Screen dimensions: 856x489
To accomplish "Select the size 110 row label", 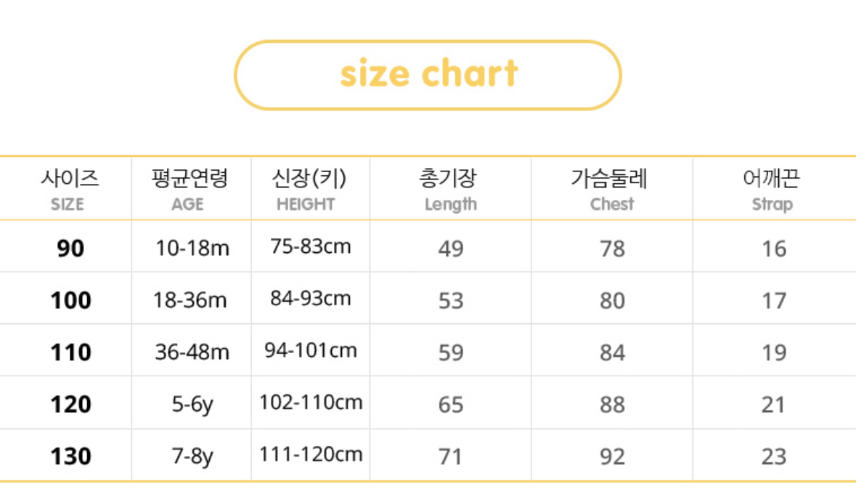I will pyautogui.click(x=70, y=352).
